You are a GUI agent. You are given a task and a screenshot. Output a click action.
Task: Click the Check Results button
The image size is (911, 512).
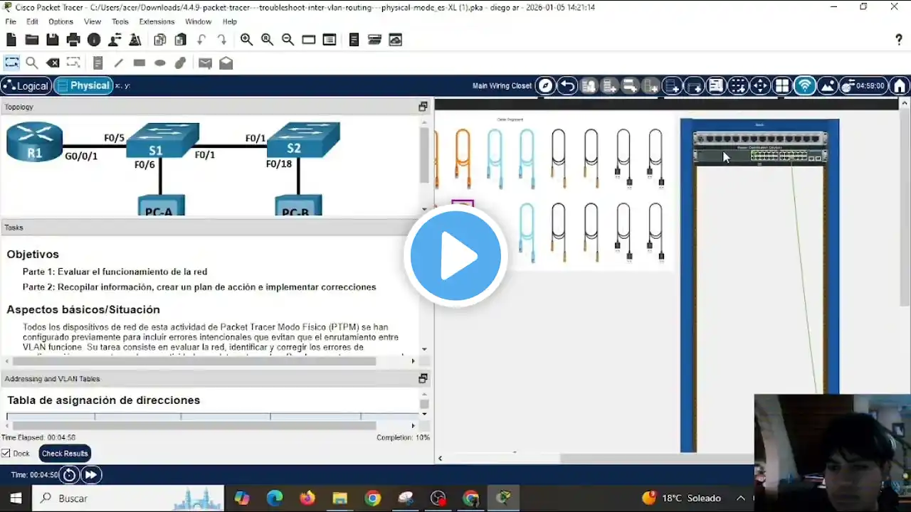point(65,454)
